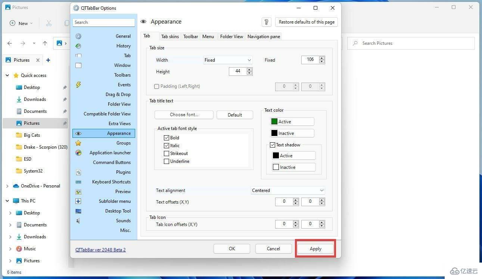Enable the Padding (Left,Right) checkbox
Screen dimensions: 482x279
click(157, 86)
